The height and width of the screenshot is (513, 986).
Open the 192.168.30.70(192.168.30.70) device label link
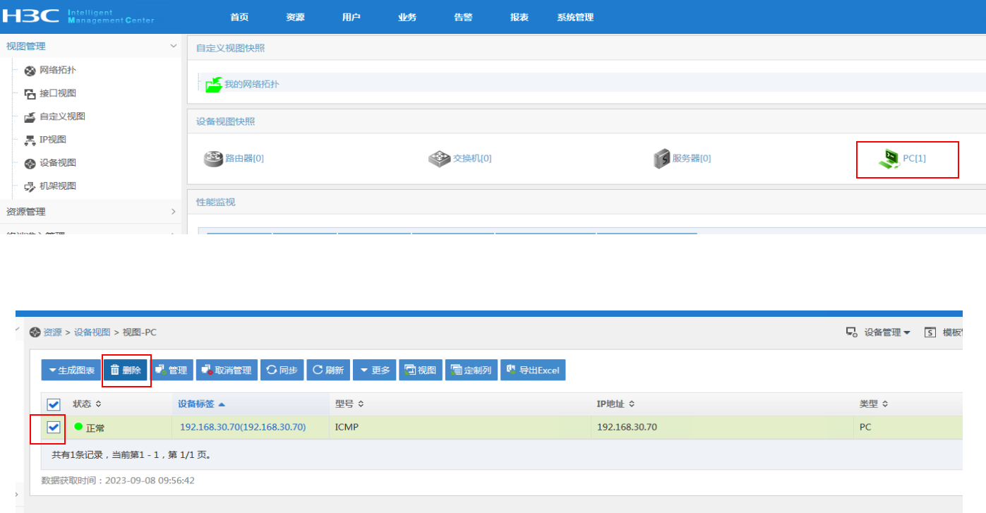coord(243,428)
